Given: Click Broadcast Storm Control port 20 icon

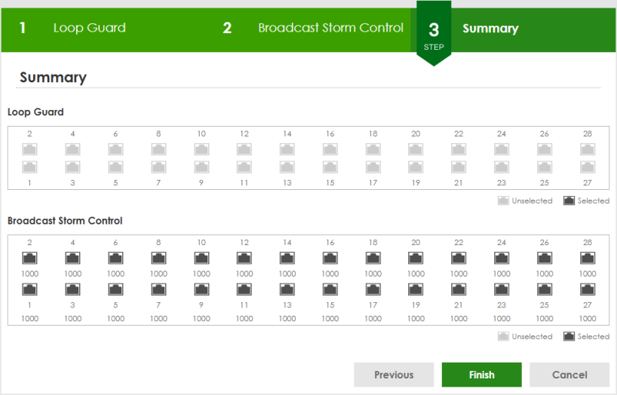Looking at the screenshot, I should 416,259.
